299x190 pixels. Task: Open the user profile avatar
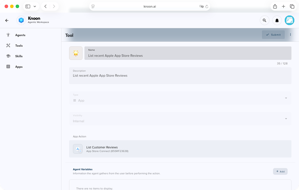pos(289,20)
